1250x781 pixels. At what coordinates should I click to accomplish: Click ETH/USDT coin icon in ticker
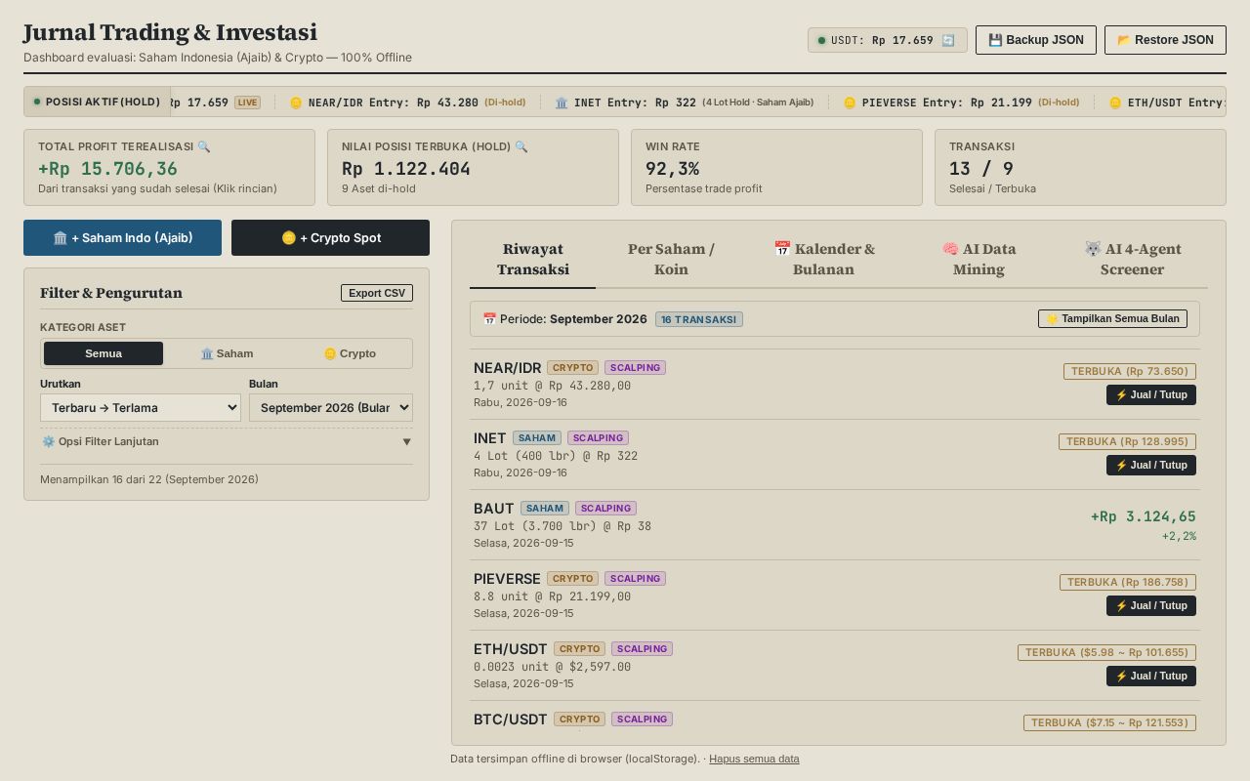pos(1115,103)
